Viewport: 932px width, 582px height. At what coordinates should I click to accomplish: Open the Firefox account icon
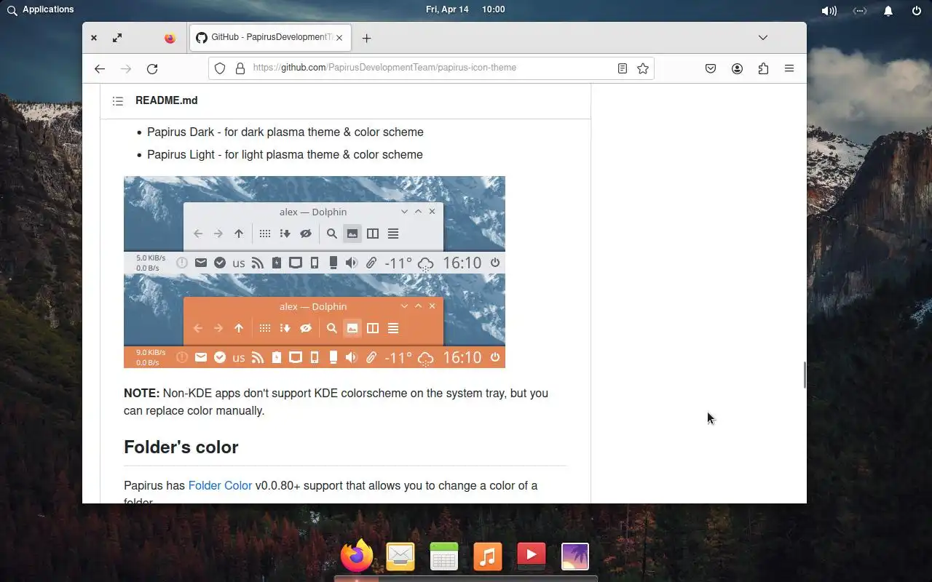(737, 68)
